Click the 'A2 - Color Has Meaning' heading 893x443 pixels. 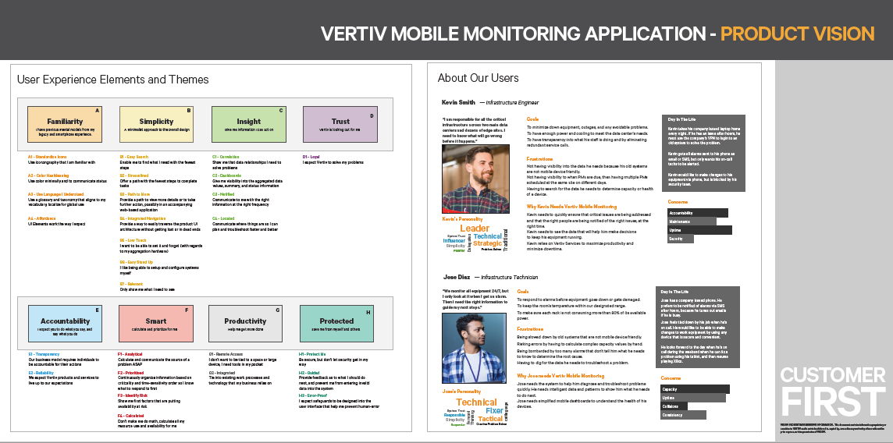(x=48, y=175)
